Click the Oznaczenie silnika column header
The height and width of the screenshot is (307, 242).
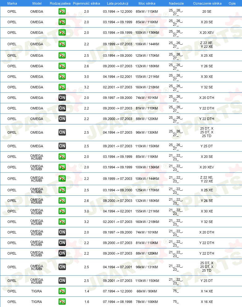(207, 3)
